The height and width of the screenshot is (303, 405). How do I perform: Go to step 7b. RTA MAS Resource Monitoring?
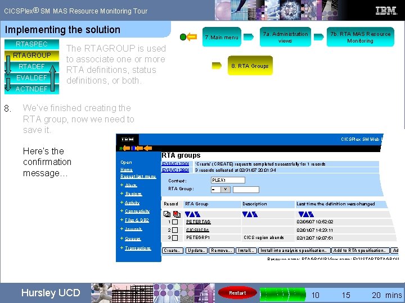point(361,37)
